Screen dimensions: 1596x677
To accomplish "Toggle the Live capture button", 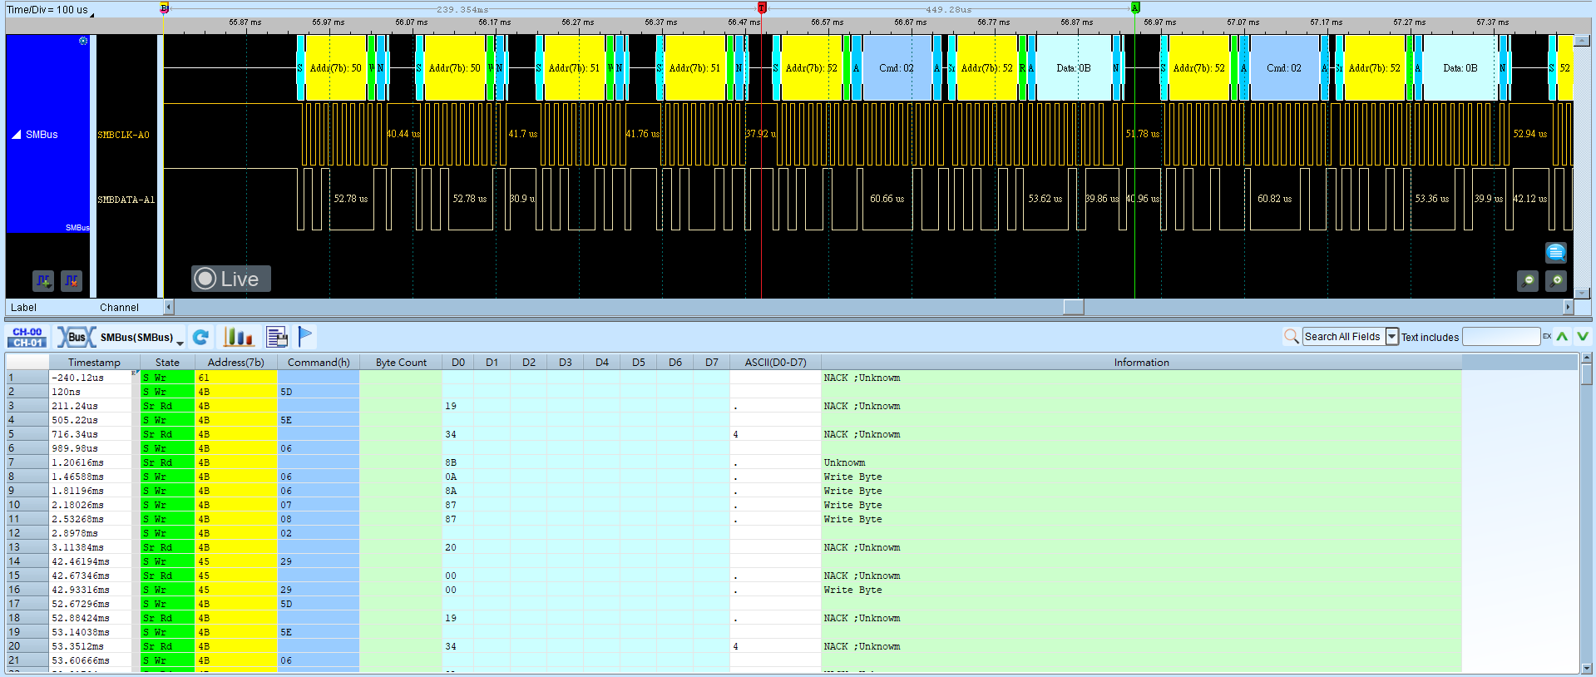I will [231, 279].
